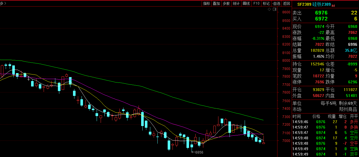Toggle the side panel layout icon
This screenshot has width=359, height=157.
tap(274, 9)
